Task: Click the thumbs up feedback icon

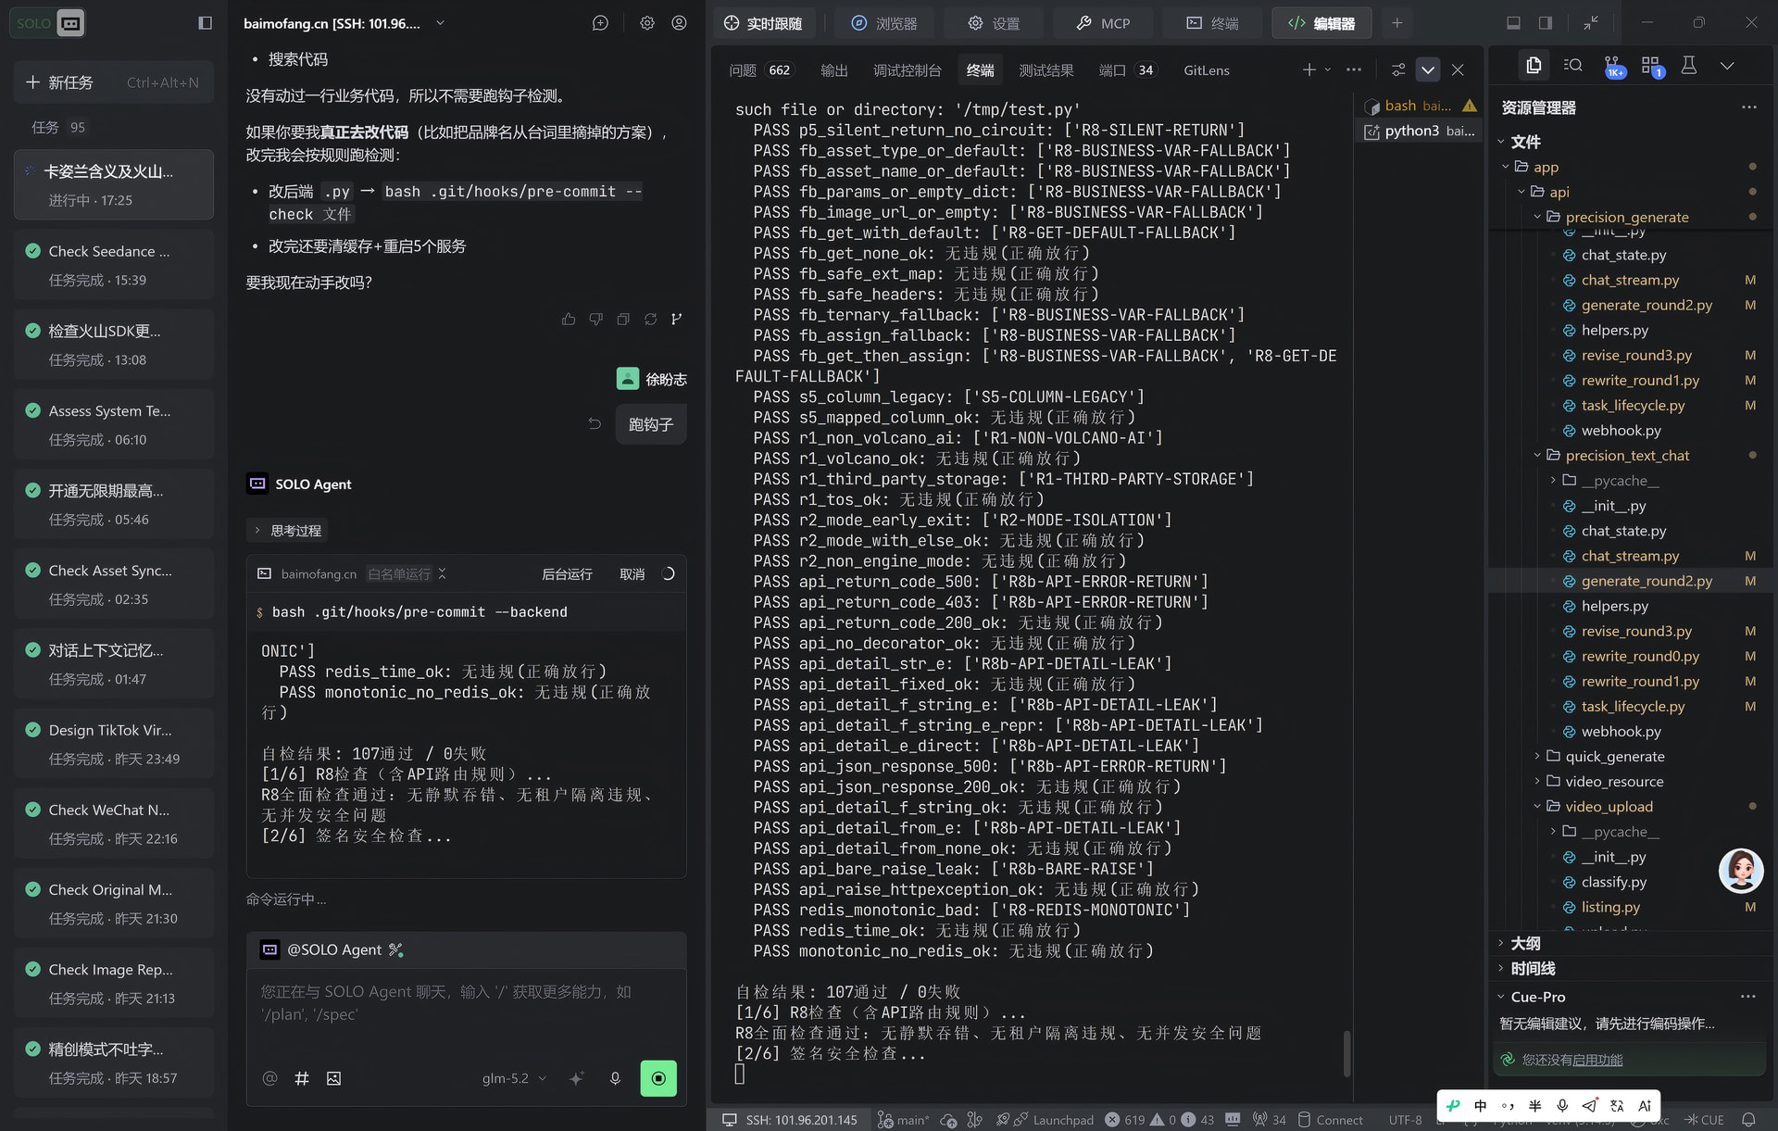Action: (x=569, y=320)
